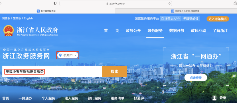Open the 部门服务 menu item
This screenshot has width=237, height=103.
94,98
